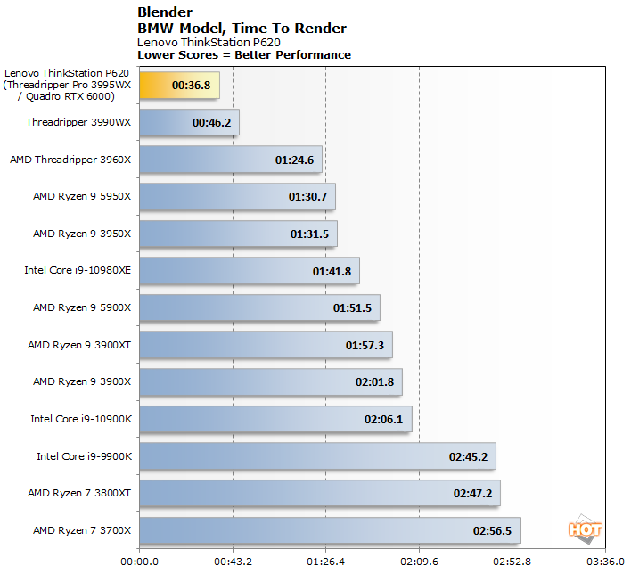Click the Threadripper Pro 3995WX row label

[67, 85]
